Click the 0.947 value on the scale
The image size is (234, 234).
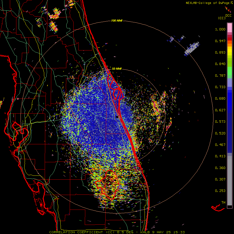coord(220,41)
